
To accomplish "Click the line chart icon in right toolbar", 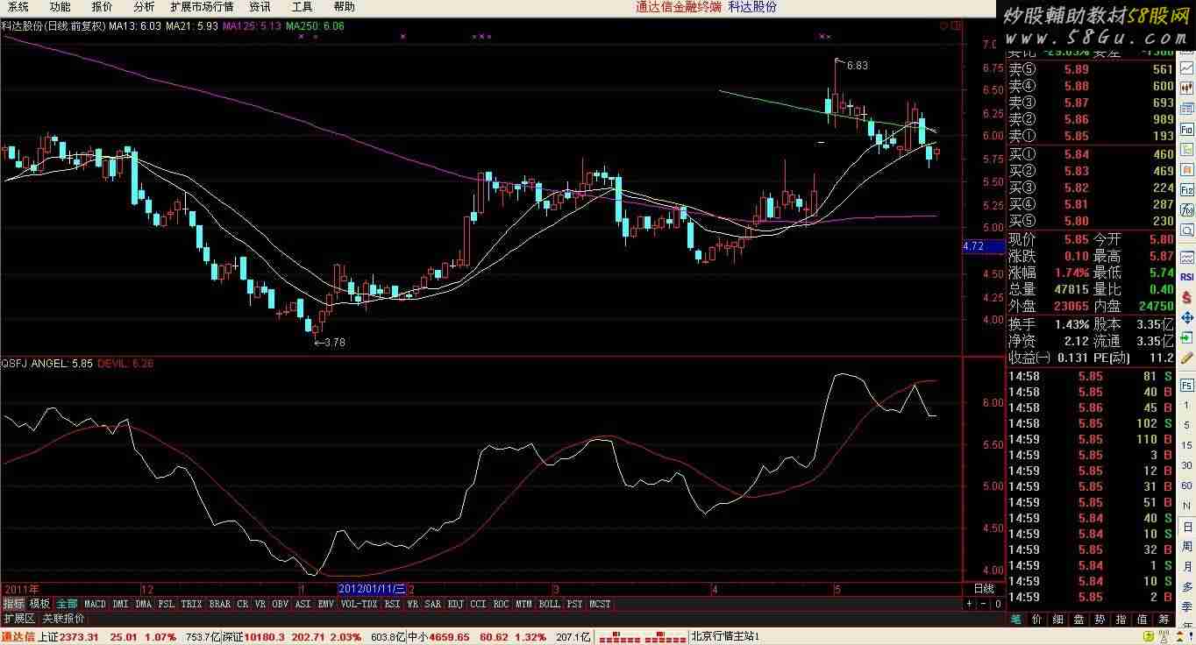I will click(x=1187, y=67).
